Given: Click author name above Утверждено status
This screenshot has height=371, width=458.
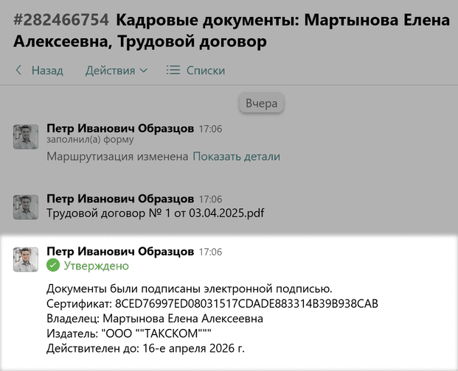Looking at the screenshot, I should [120, 251].
